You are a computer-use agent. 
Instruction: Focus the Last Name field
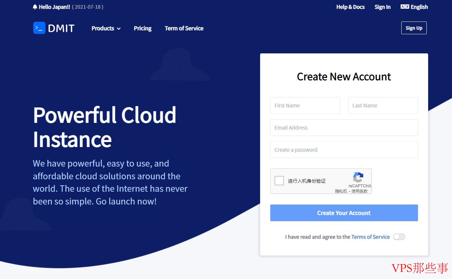383,105
